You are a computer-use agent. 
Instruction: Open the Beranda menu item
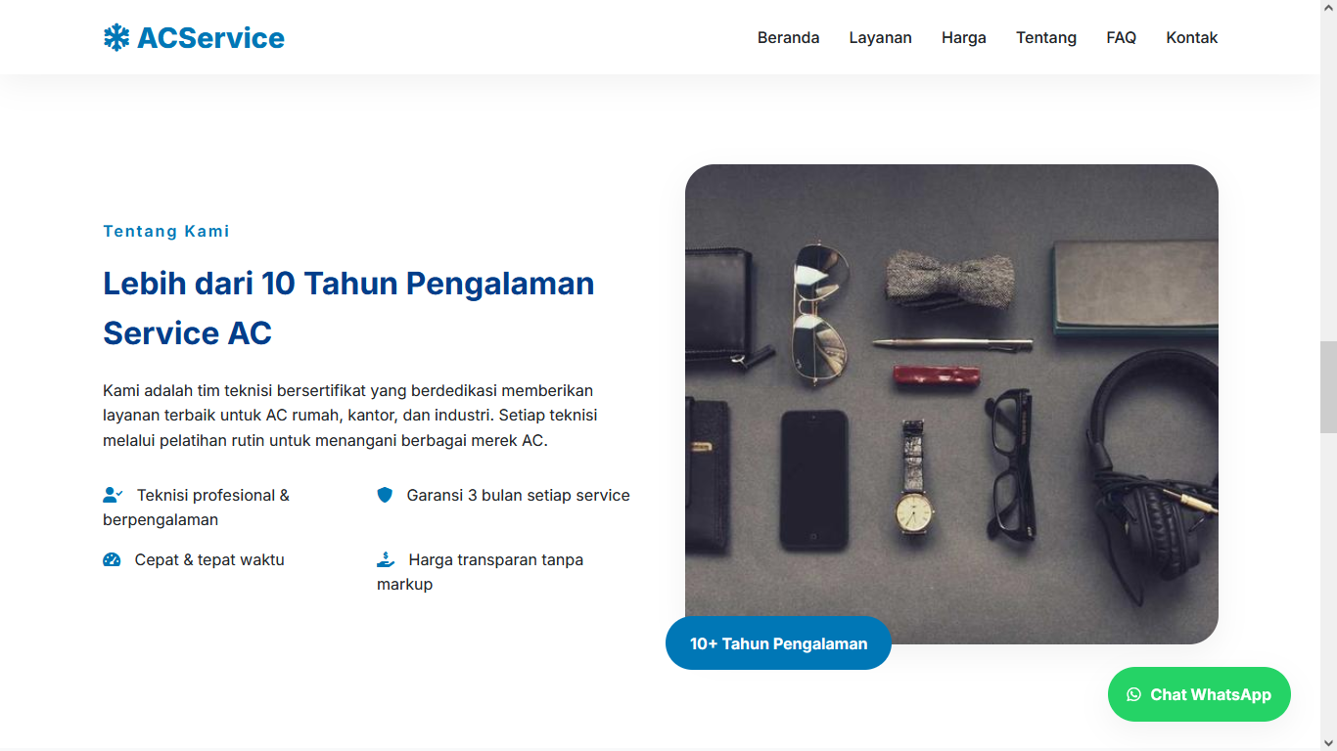pyautogui.click(x=788, y=37)
